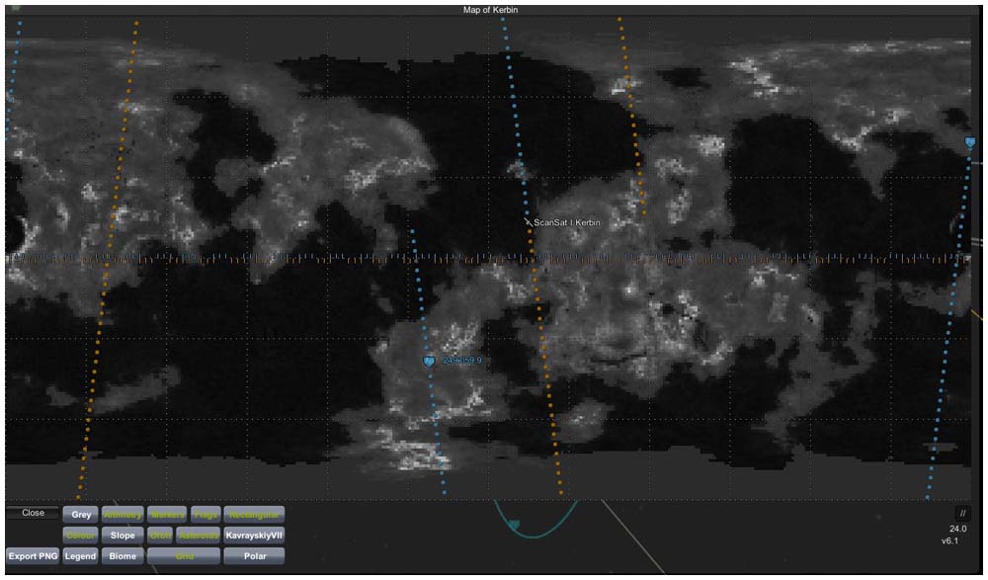The width and height of the screenshot is (988, 580).
Task: Click the Map of Kerbin title bar
Action: (x=490, y=10)
